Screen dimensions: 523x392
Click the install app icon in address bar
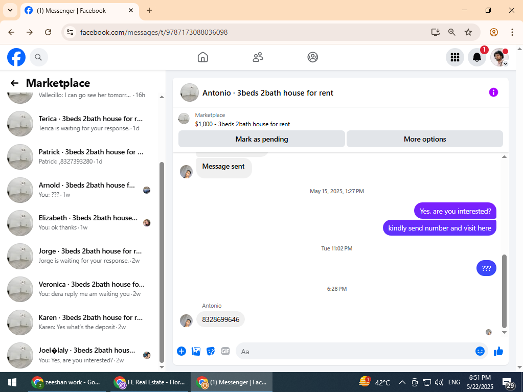pyautogui.click(x=435, y=32)
